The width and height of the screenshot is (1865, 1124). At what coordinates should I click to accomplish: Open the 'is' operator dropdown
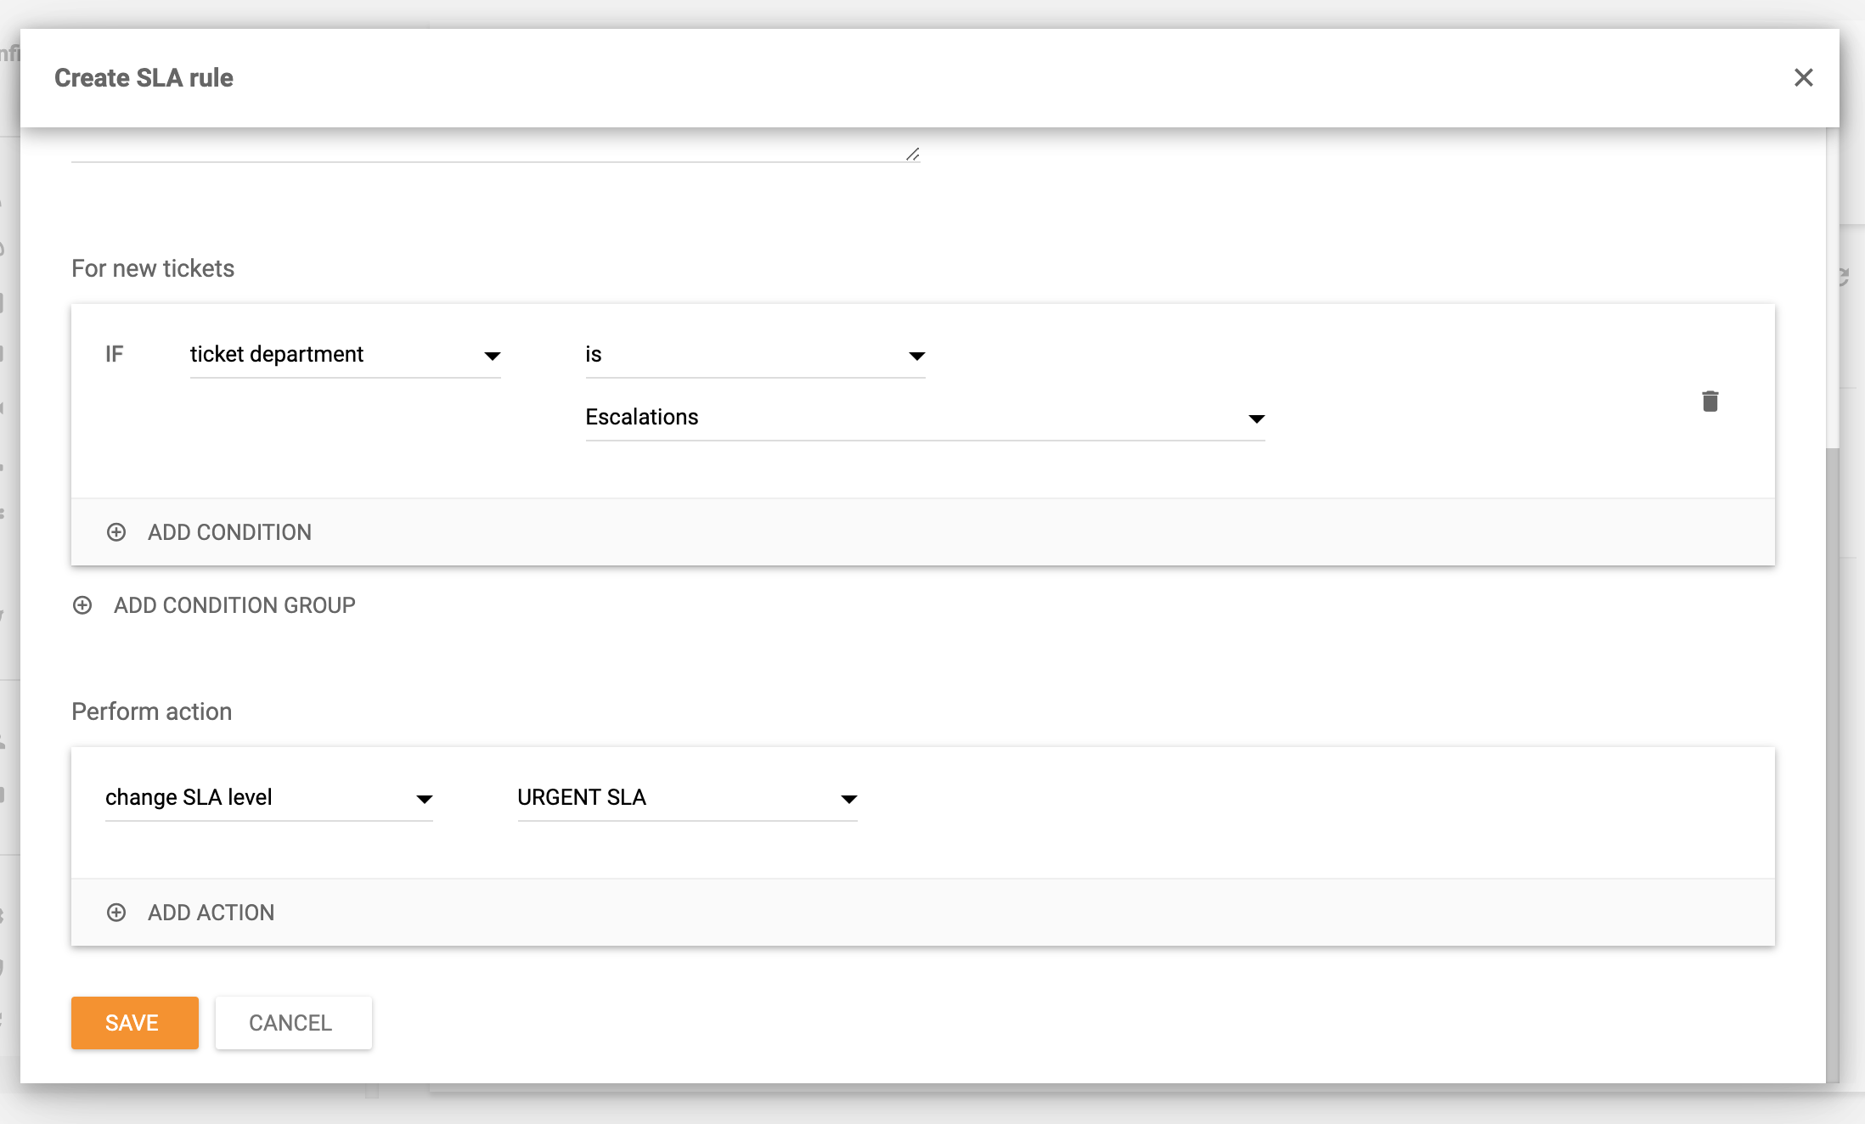coord(754,354)
